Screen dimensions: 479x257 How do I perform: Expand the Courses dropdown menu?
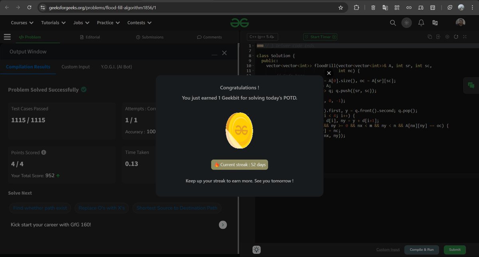coord(22,23)
